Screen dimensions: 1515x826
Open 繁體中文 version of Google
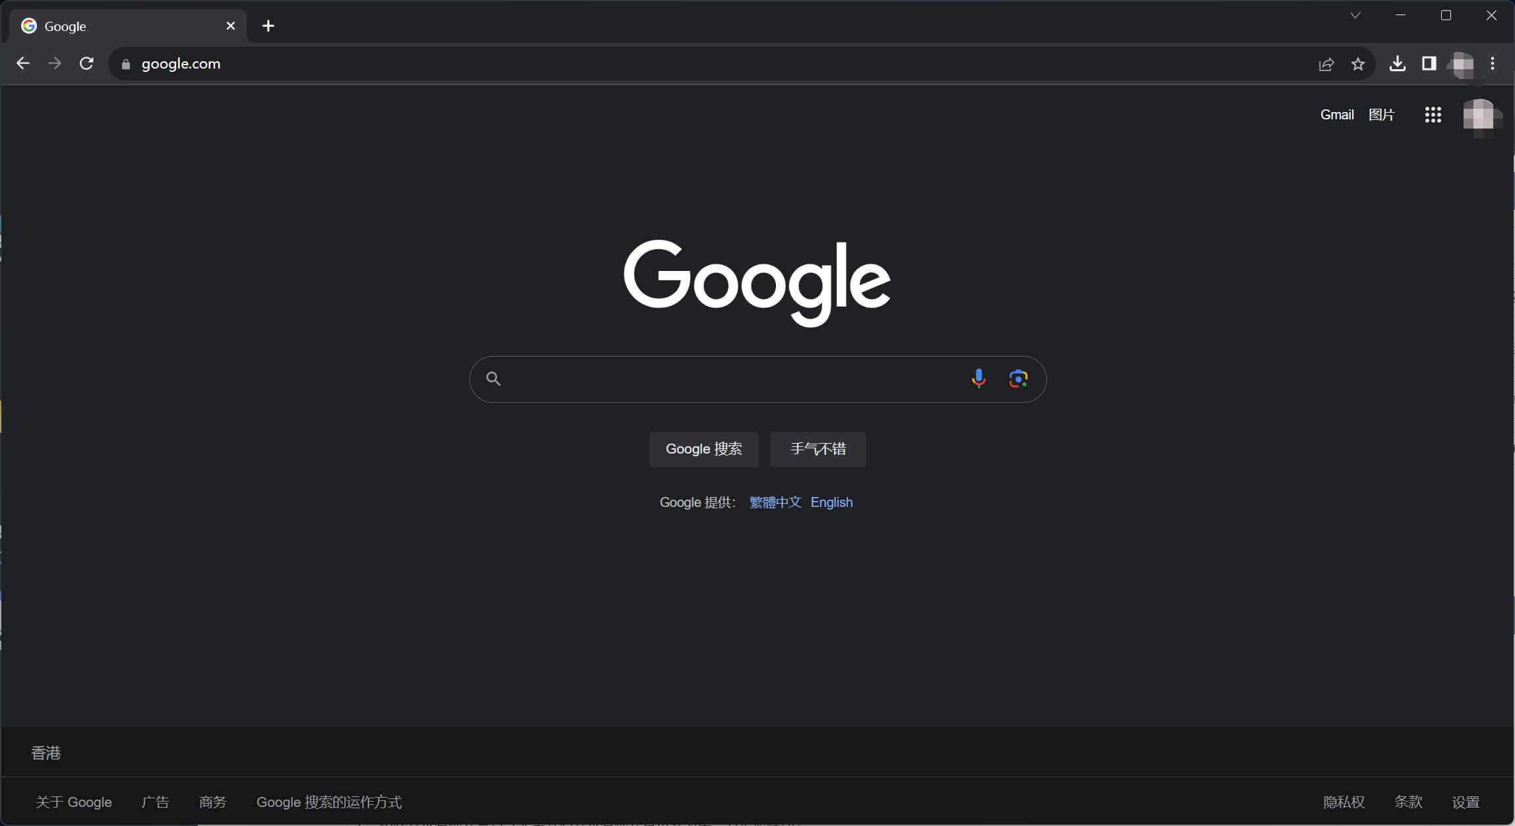[x=774, y=502]
